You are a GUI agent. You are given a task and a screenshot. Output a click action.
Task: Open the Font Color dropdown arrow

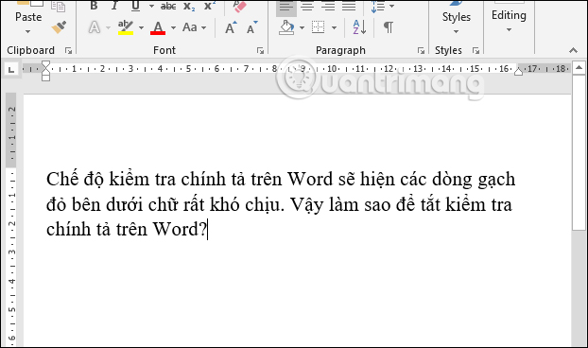click(x=173, y=27)
